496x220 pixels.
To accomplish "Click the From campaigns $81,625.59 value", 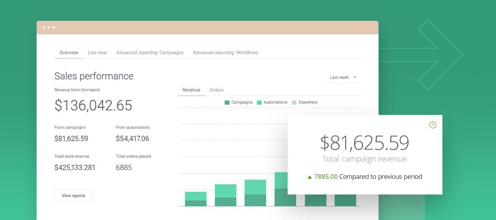I will (71, 138).
